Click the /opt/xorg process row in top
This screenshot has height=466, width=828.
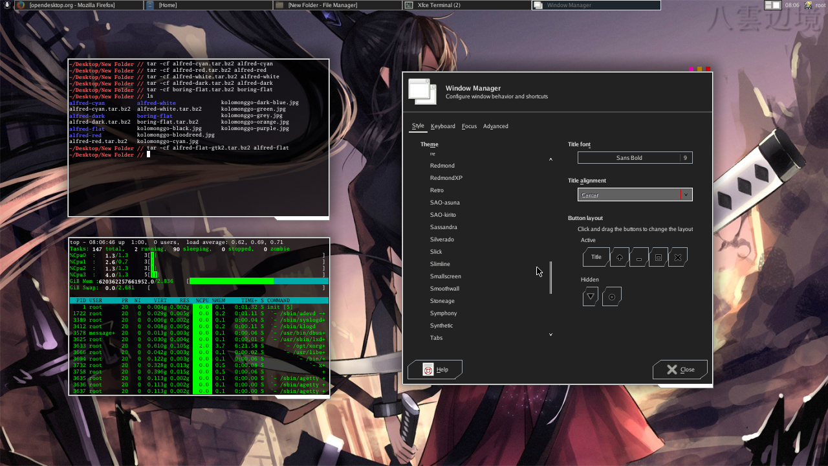click(199, 346)
